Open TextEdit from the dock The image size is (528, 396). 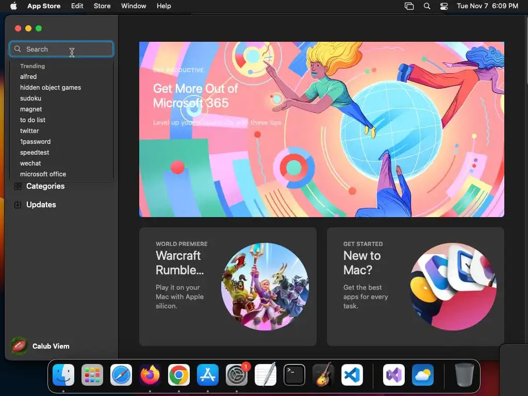[266, 375]
